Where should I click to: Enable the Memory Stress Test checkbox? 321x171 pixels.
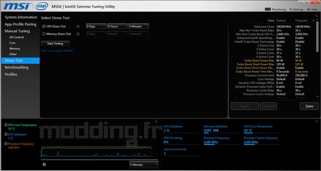pyautogui.click(x=44, y=34)
